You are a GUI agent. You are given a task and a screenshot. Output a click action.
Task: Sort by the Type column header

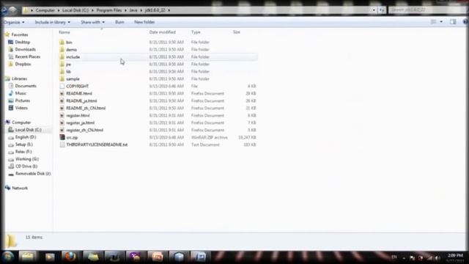tap(196, 32)
